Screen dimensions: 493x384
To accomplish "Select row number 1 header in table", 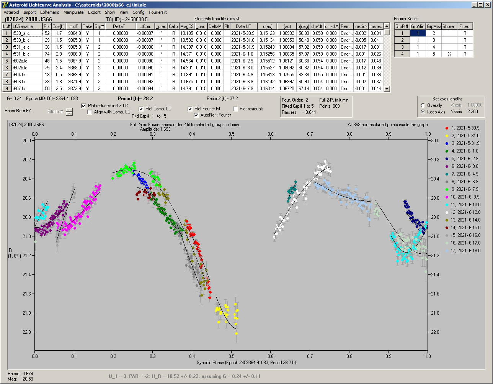I will coord(7,33).
